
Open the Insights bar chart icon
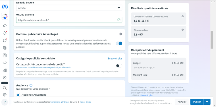(5, 70)
